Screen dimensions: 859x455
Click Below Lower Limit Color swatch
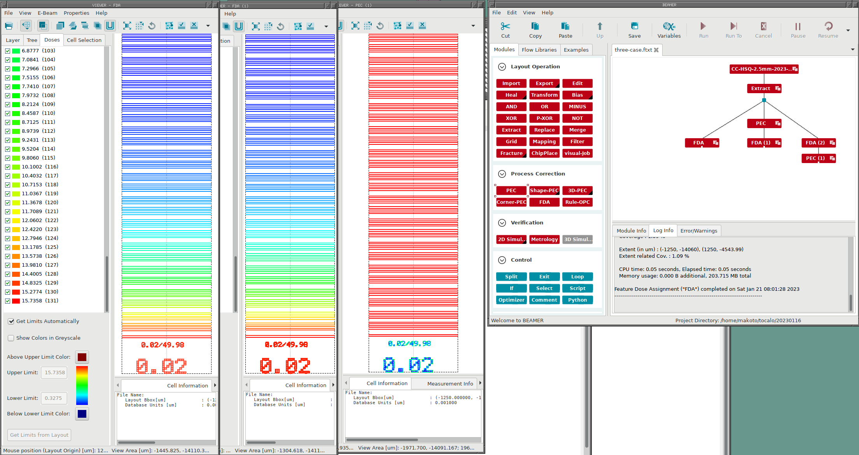pyautogui.click(x=82, y=414)
